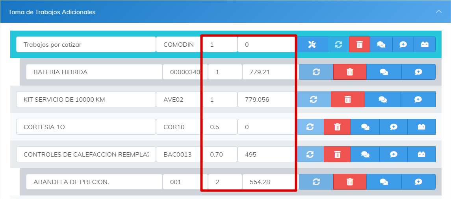Click trash icon for Trabajos por cotizar

click(x=360, y=45)
